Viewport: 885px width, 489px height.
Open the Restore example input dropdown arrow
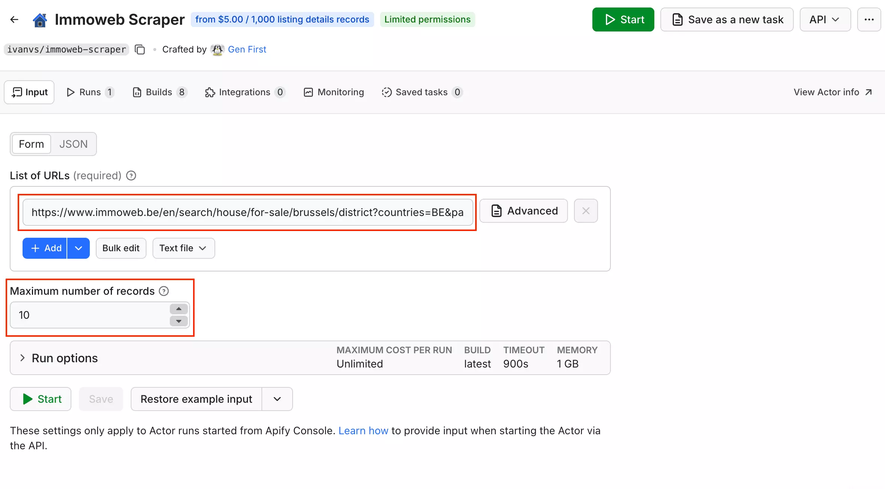pos(277,399)
